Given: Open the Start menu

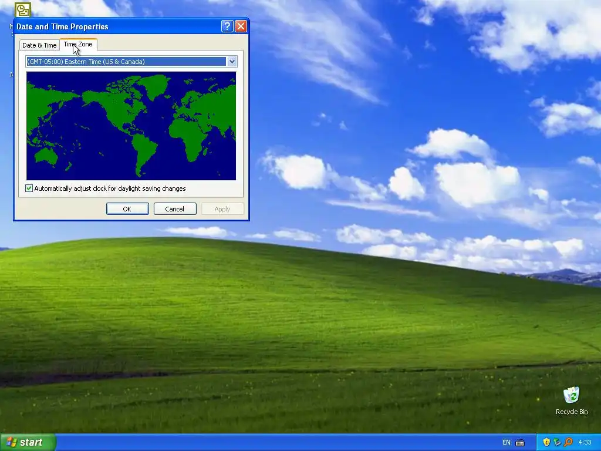Looking at the screenshot, I should (28, 442).
